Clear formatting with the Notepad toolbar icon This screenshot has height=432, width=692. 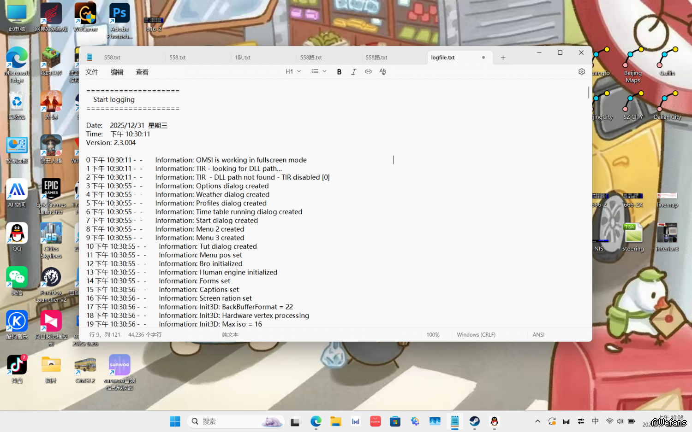(x=382, y=72)
